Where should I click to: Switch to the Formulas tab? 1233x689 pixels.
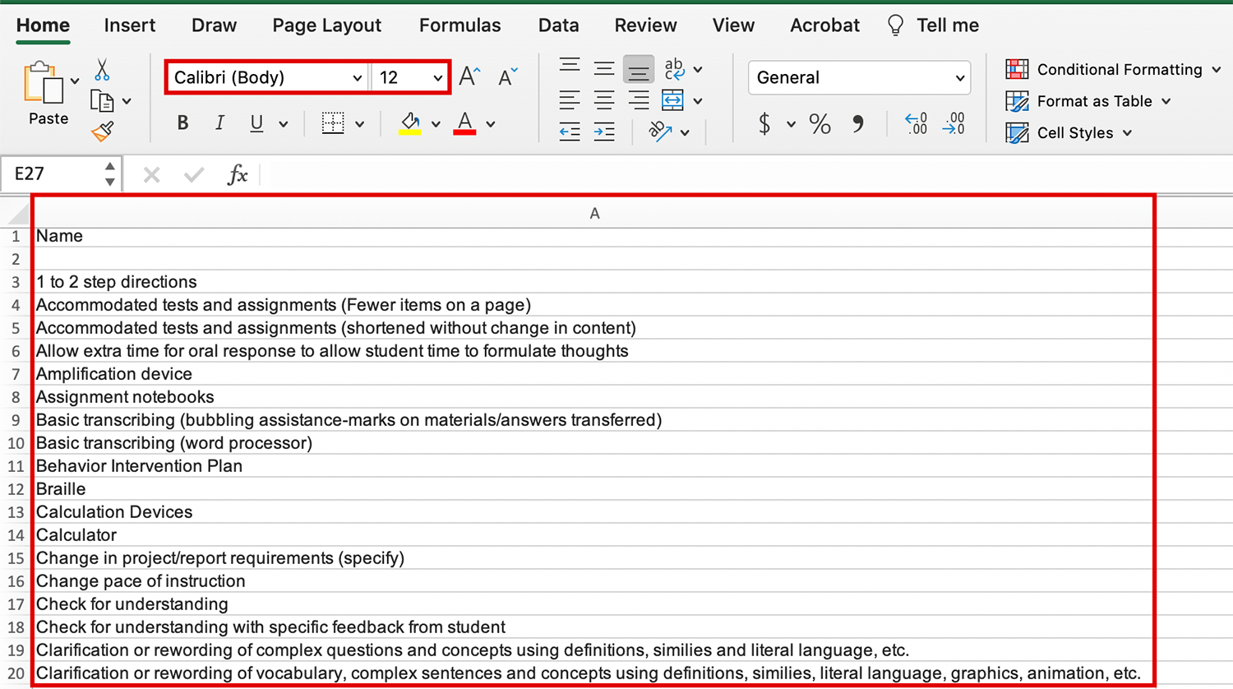pyautogui.click(x=459, y=25)
